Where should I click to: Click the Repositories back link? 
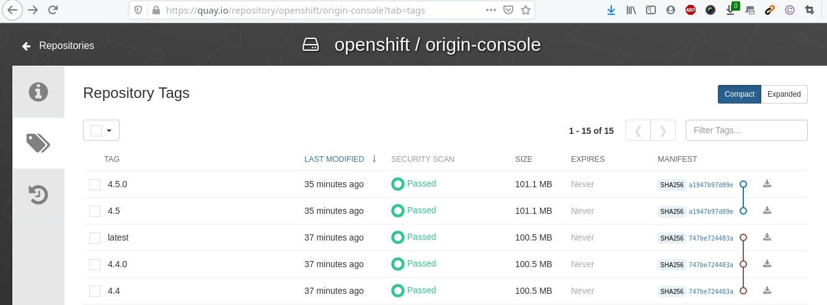pyautogui.click(x=58, y=46)
